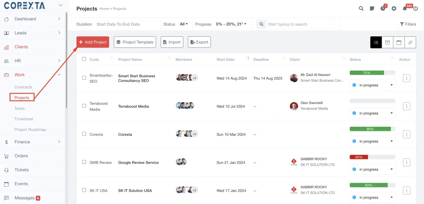424x204 pixels.
Task: Click the 40% red progress bar
Action: coord(359,157)
